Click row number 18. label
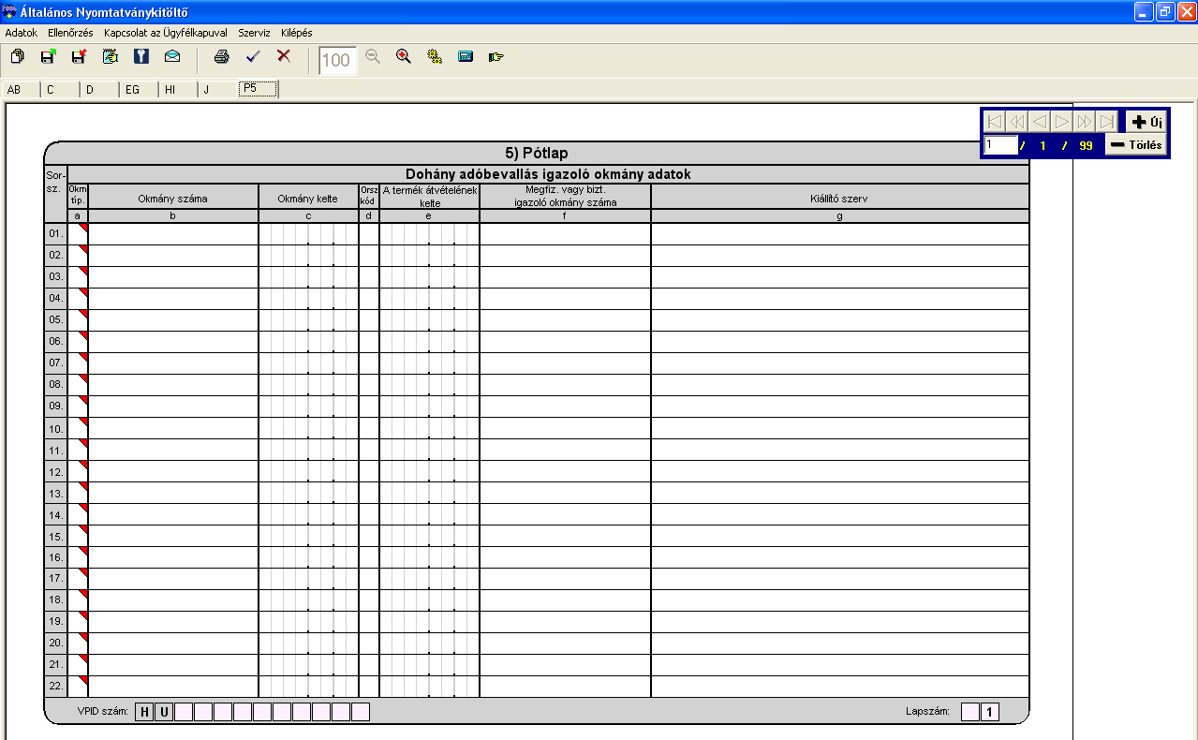 (x=56, y=600)
